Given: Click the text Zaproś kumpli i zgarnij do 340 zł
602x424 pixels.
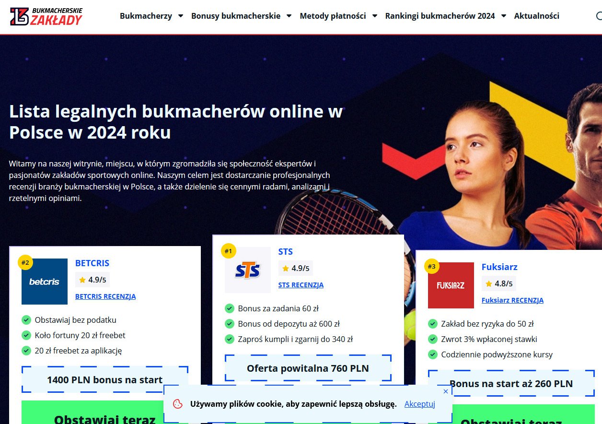Looking at the screenshot, I should [296, 339].
